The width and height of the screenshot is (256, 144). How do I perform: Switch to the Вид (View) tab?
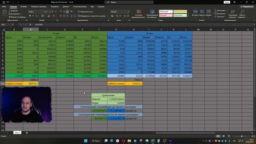tap(92, 7)
